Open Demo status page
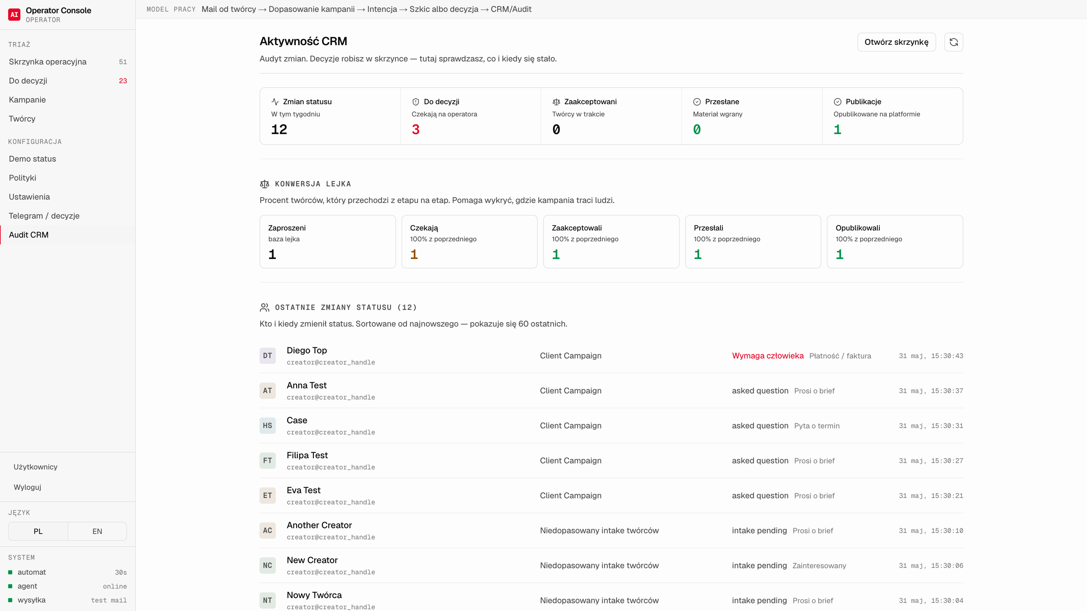Image resolution: width=1087 pixels, height=611 pixels. tap(68, 159)
